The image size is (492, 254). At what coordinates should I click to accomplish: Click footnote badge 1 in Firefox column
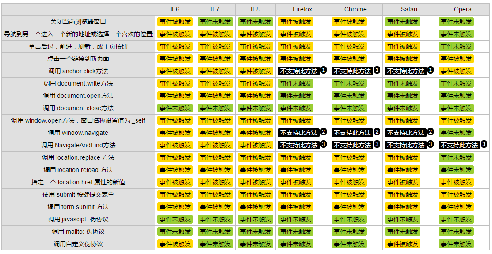(324, 70)
